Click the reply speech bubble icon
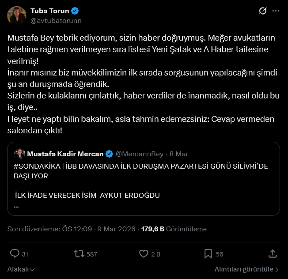 15,254
